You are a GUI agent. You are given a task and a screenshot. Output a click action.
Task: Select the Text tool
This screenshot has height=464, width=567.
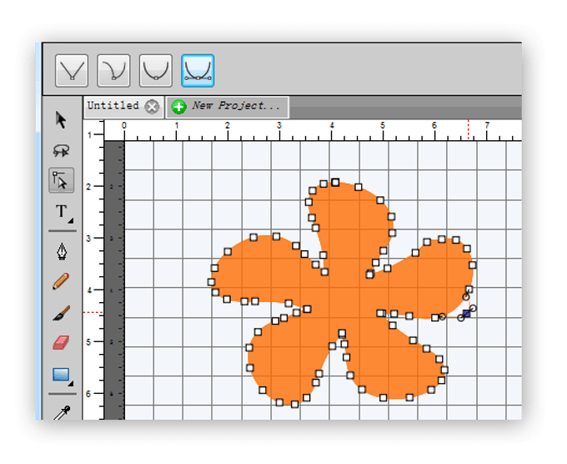click(x=60, y=211)
